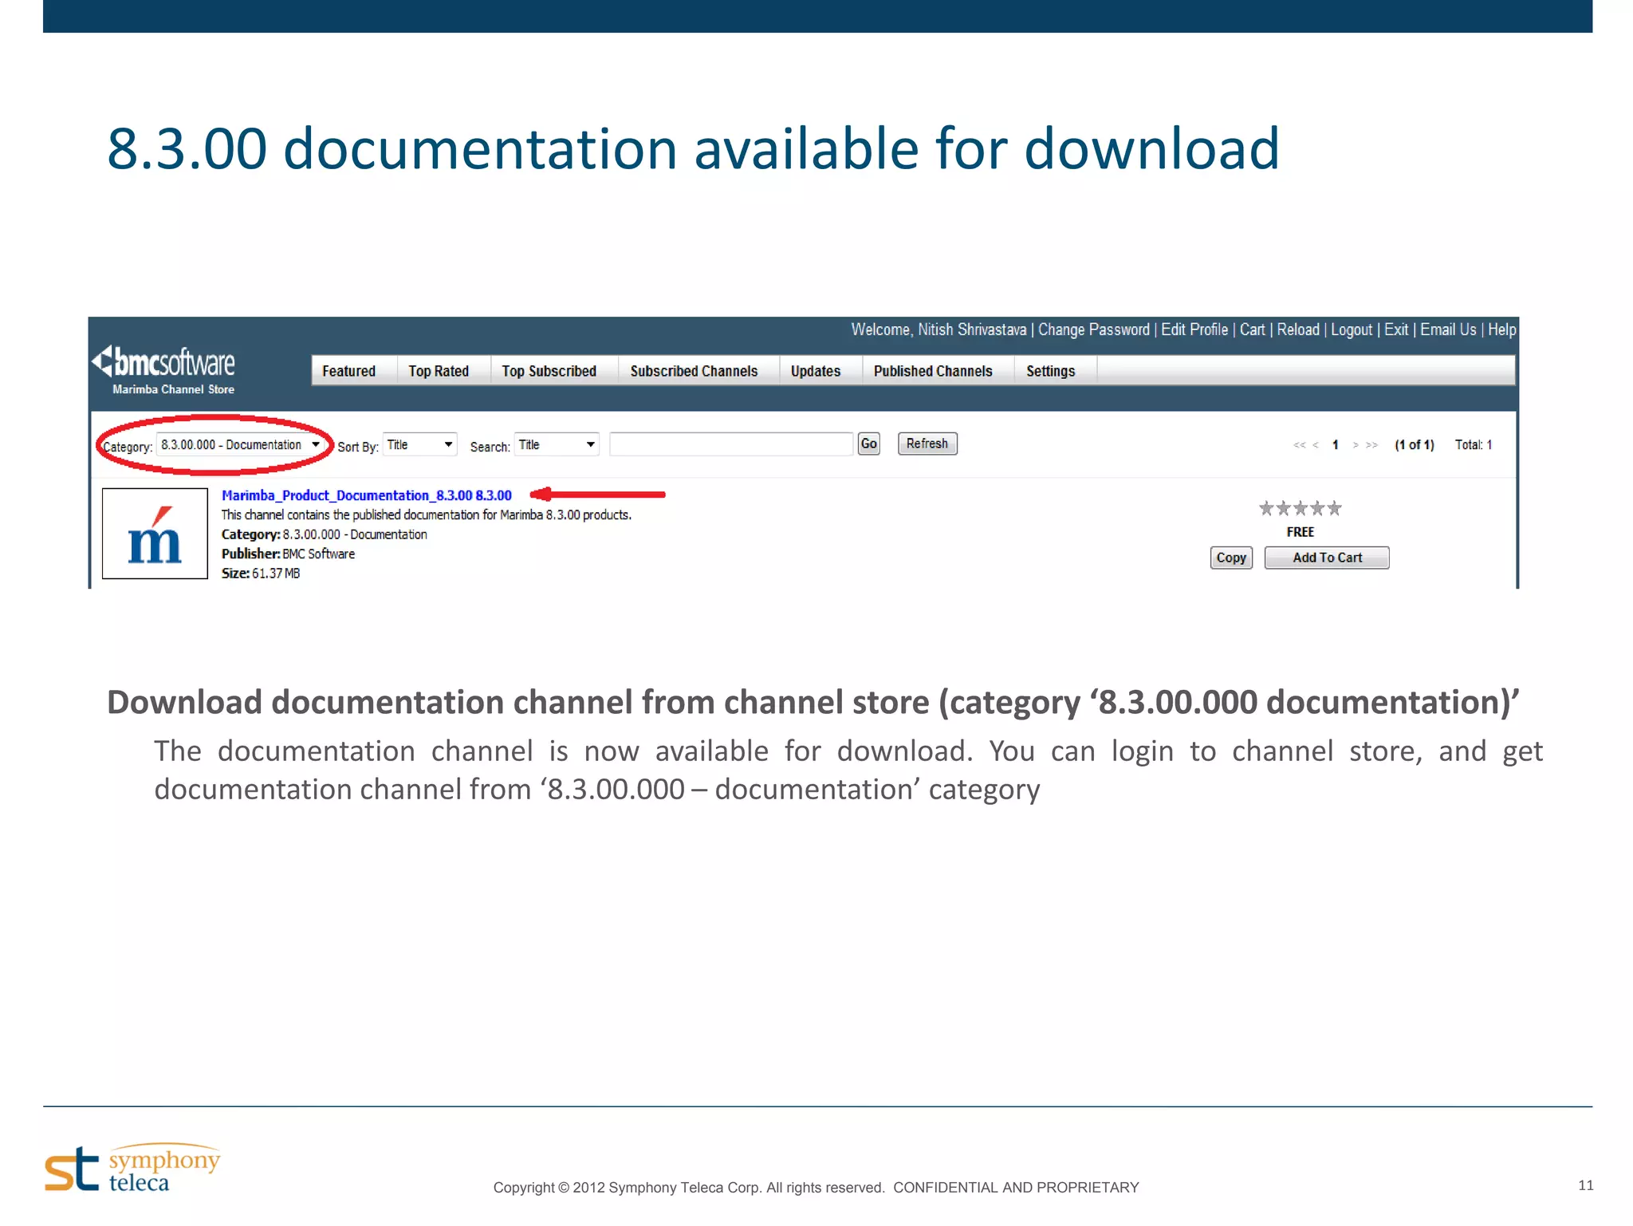Open the Settings tab
1633x1226 pixels.
click(1051, 371)
